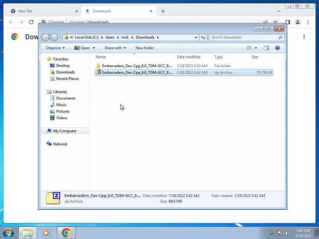Click the 70,750 KB size cell
Viewport: 319px width, 239px height.
pyautogui.click(x=264, y=72)
